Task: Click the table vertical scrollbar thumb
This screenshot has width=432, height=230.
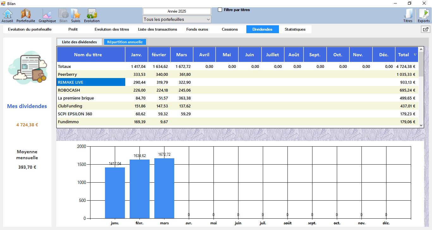Action: pyautogui.click(x=421, y=64)
